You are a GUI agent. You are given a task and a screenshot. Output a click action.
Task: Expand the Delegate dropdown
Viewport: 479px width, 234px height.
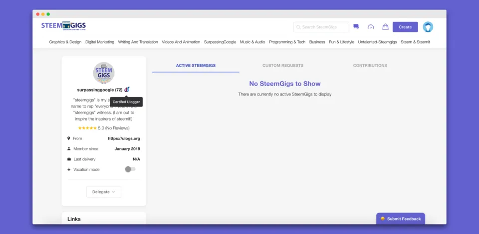point(104,192)
